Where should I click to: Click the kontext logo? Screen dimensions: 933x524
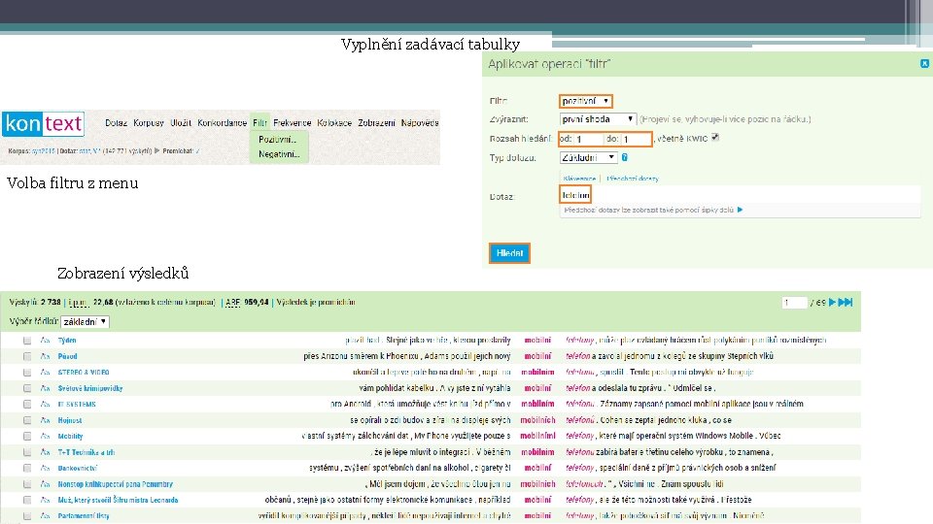(x=43, y=123)
